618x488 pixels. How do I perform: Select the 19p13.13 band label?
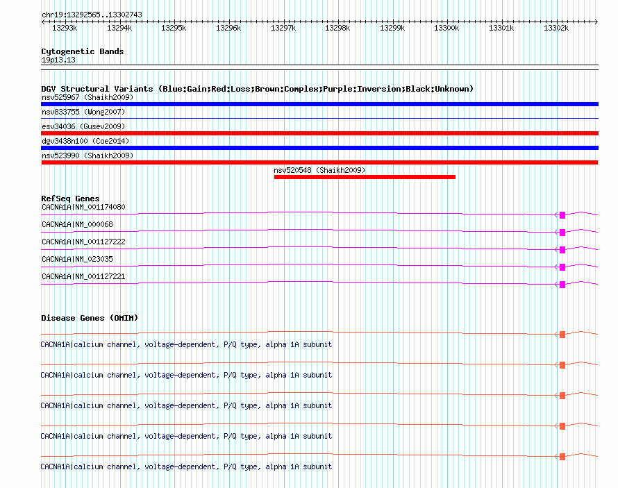point(58,60)
